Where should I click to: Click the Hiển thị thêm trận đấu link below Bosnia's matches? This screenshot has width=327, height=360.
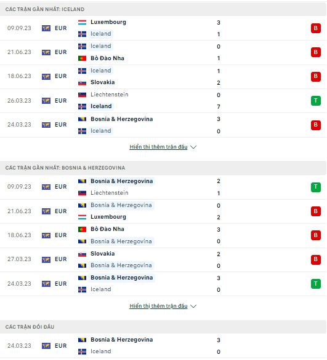click(158, 306)
